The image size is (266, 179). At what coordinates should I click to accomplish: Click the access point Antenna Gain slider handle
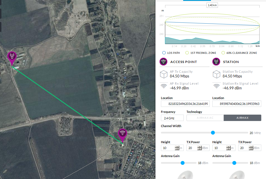pyautogui.click(x=183, y=163)
